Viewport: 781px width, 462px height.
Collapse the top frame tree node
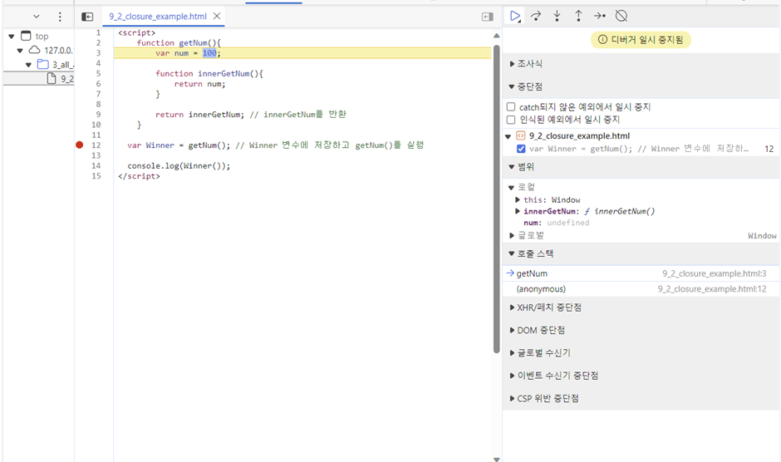click(x=12, y=37)
